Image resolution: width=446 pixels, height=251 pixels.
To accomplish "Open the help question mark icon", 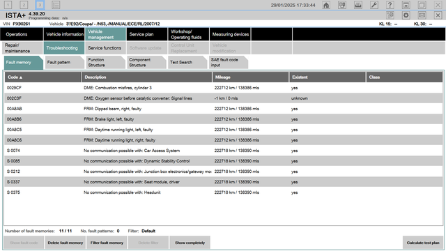I will pos(390,5).
